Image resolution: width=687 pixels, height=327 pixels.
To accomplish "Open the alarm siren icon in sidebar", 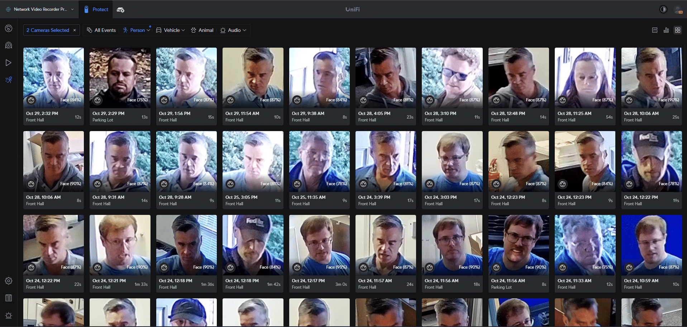I will (x=9, y=315).
